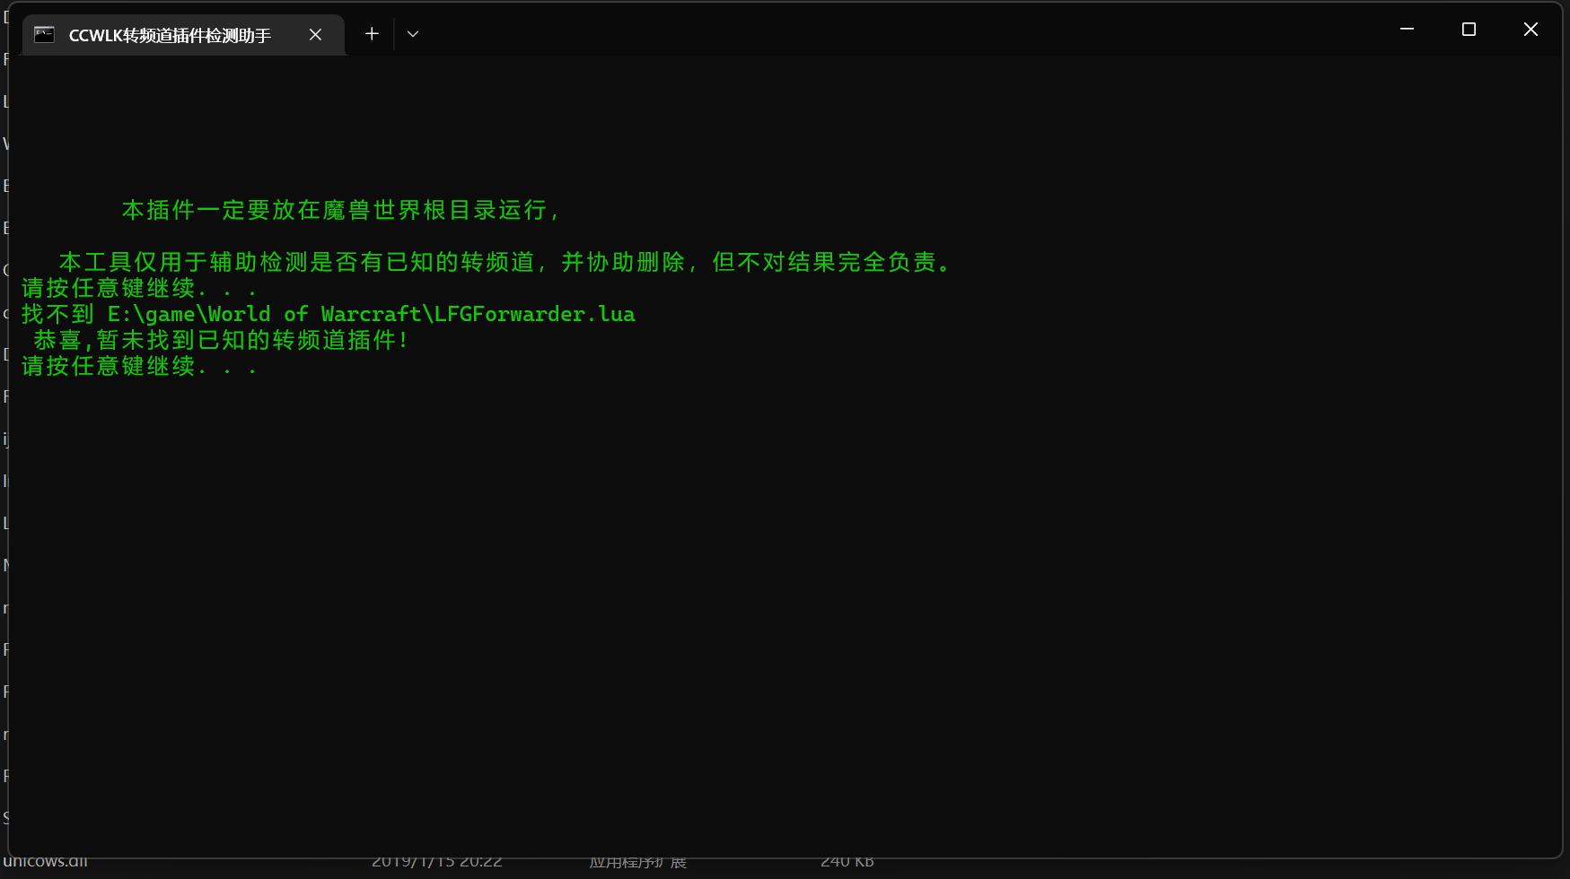The width and height of the screenshot is (1570, 879).
Task: Maximize the Windows Terminal window
Action: click(x=1468, y=29)
